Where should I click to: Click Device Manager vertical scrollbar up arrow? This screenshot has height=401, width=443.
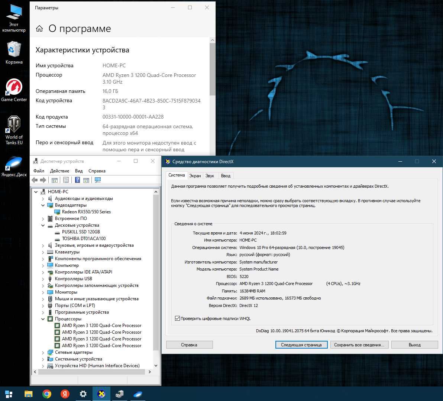156,192
